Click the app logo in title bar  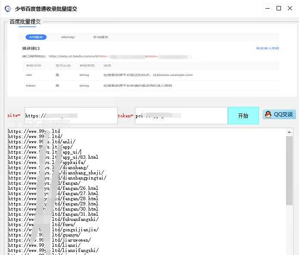tap(8, 8)
